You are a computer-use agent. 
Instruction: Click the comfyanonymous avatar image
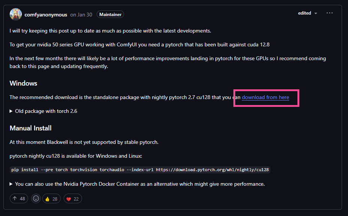click(15, 14)
